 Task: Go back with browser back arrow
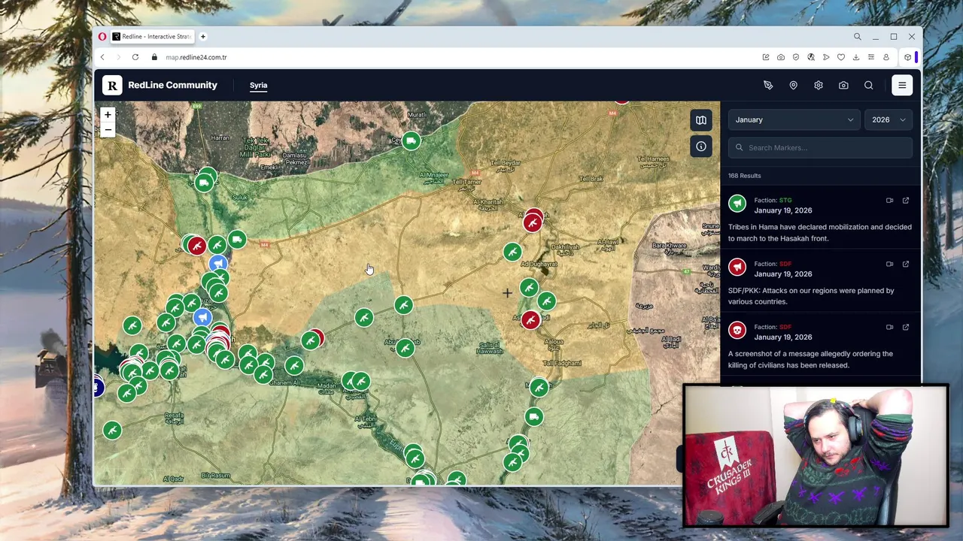[102, 57]
